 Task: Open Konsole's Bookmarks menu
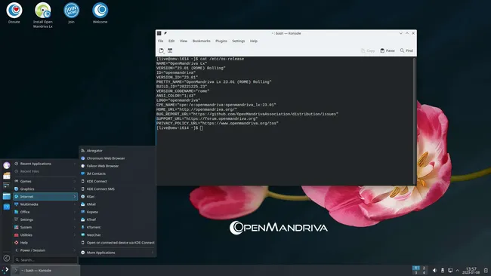[202, 41]
